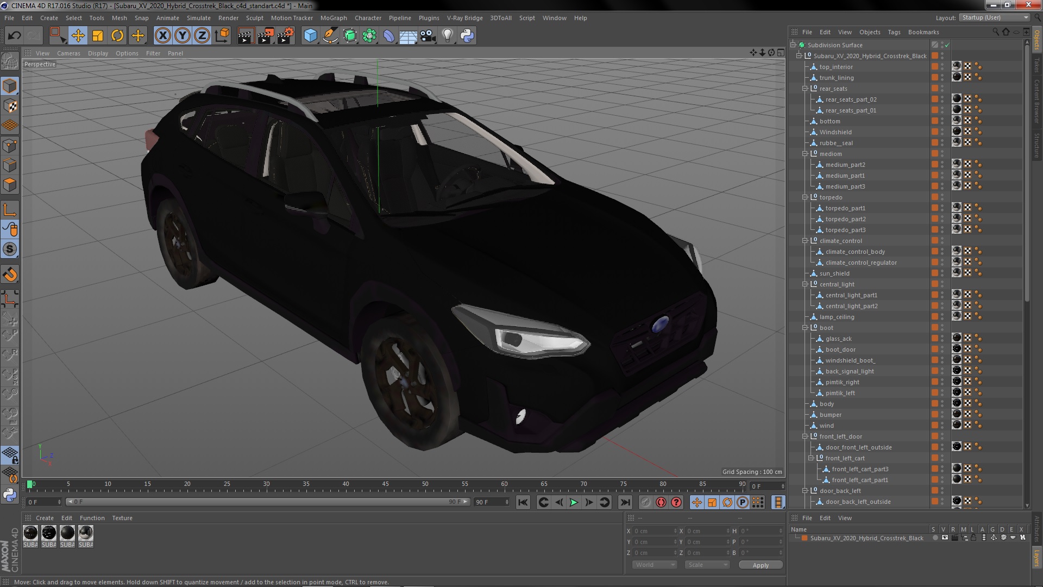Add a Cube primitive object
Viewport: 1043px width, 587px height.
tap(310, 36)
